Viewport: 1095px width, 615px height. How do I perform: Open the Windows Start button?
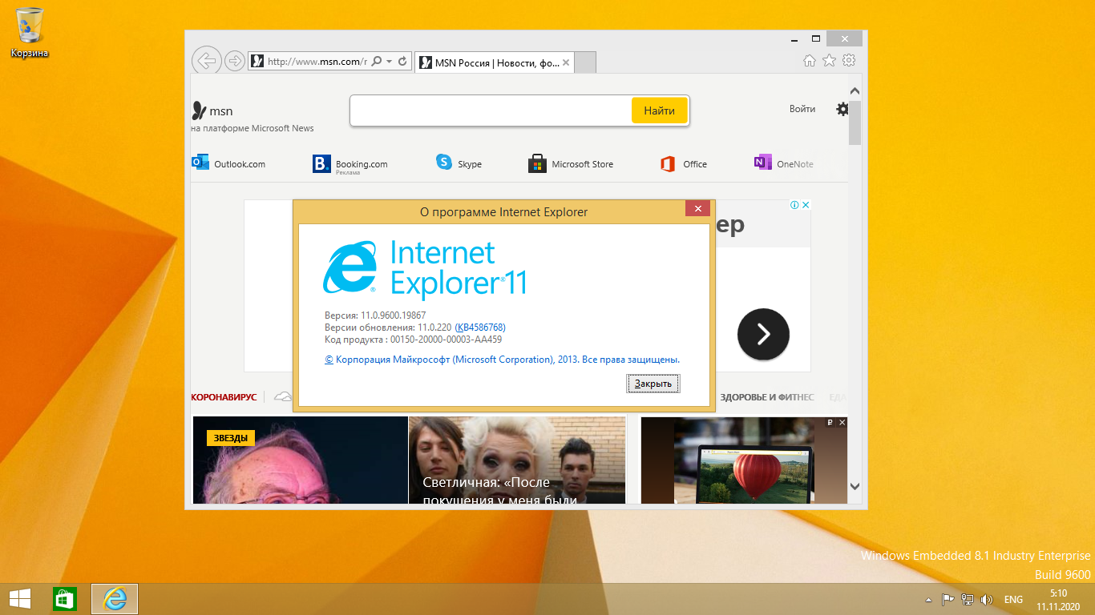pos(20,598)
